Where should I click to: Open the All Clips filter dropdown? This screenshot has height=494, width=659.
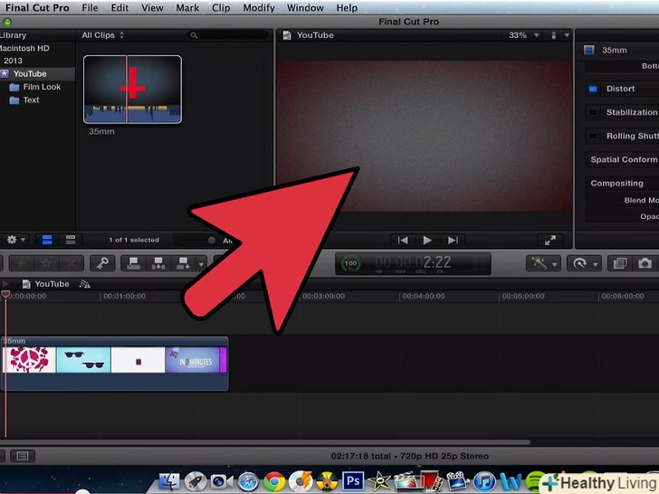point(102,35)
